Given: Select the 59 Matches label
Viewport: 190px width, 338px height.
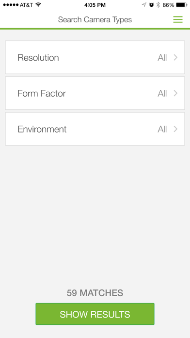Looking at the screenshot, I should pos(95,293).
